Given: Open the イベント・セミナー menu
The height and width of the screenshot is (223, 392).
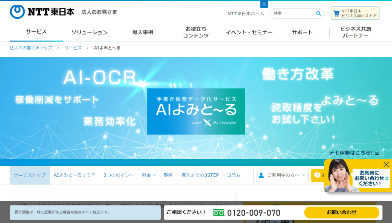Looking at the screenshot, I should click(249, 32).
